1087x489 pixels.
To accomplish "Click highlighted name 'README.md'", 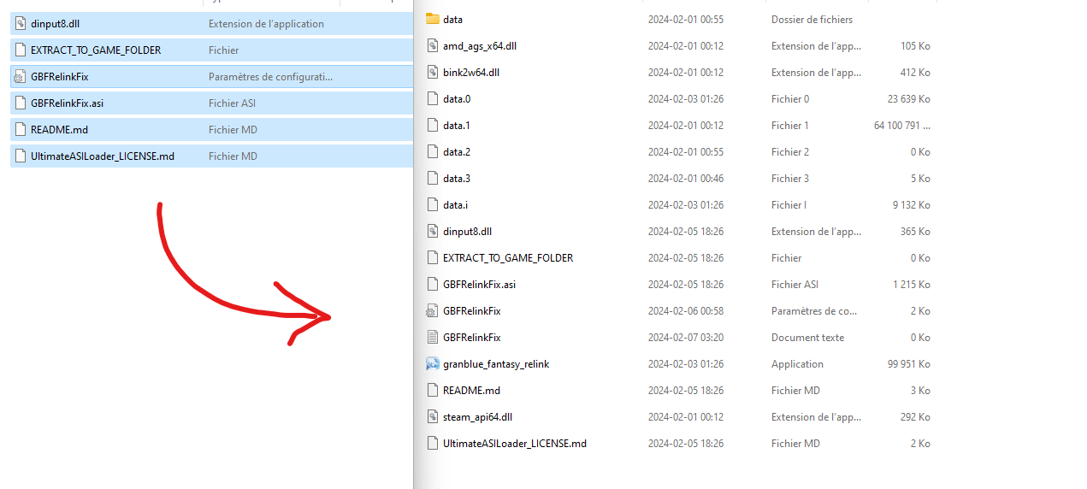I will pos(60,129).
